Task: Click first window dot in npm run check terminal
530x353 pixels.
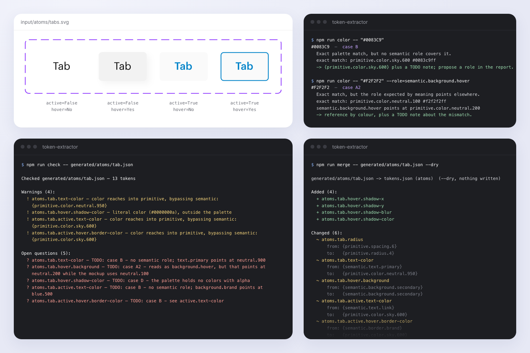Action: click(22, 147)
